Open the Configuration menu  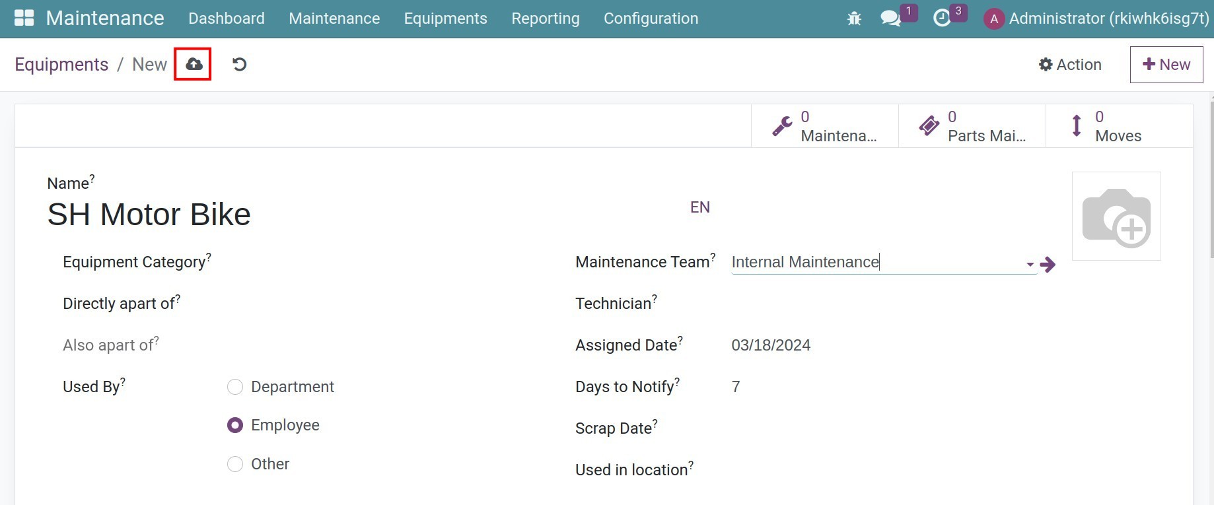(x=651, y=18)
